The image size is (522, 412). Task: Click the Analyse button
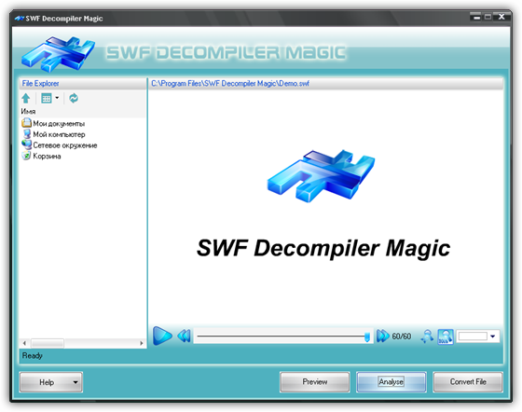(391, 382)
